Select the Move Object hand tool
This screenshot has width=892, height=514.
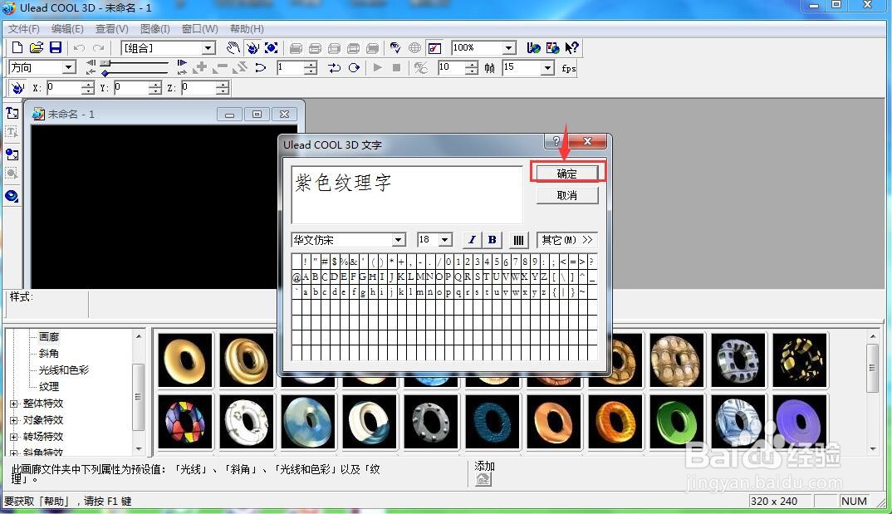pos(233,48)
